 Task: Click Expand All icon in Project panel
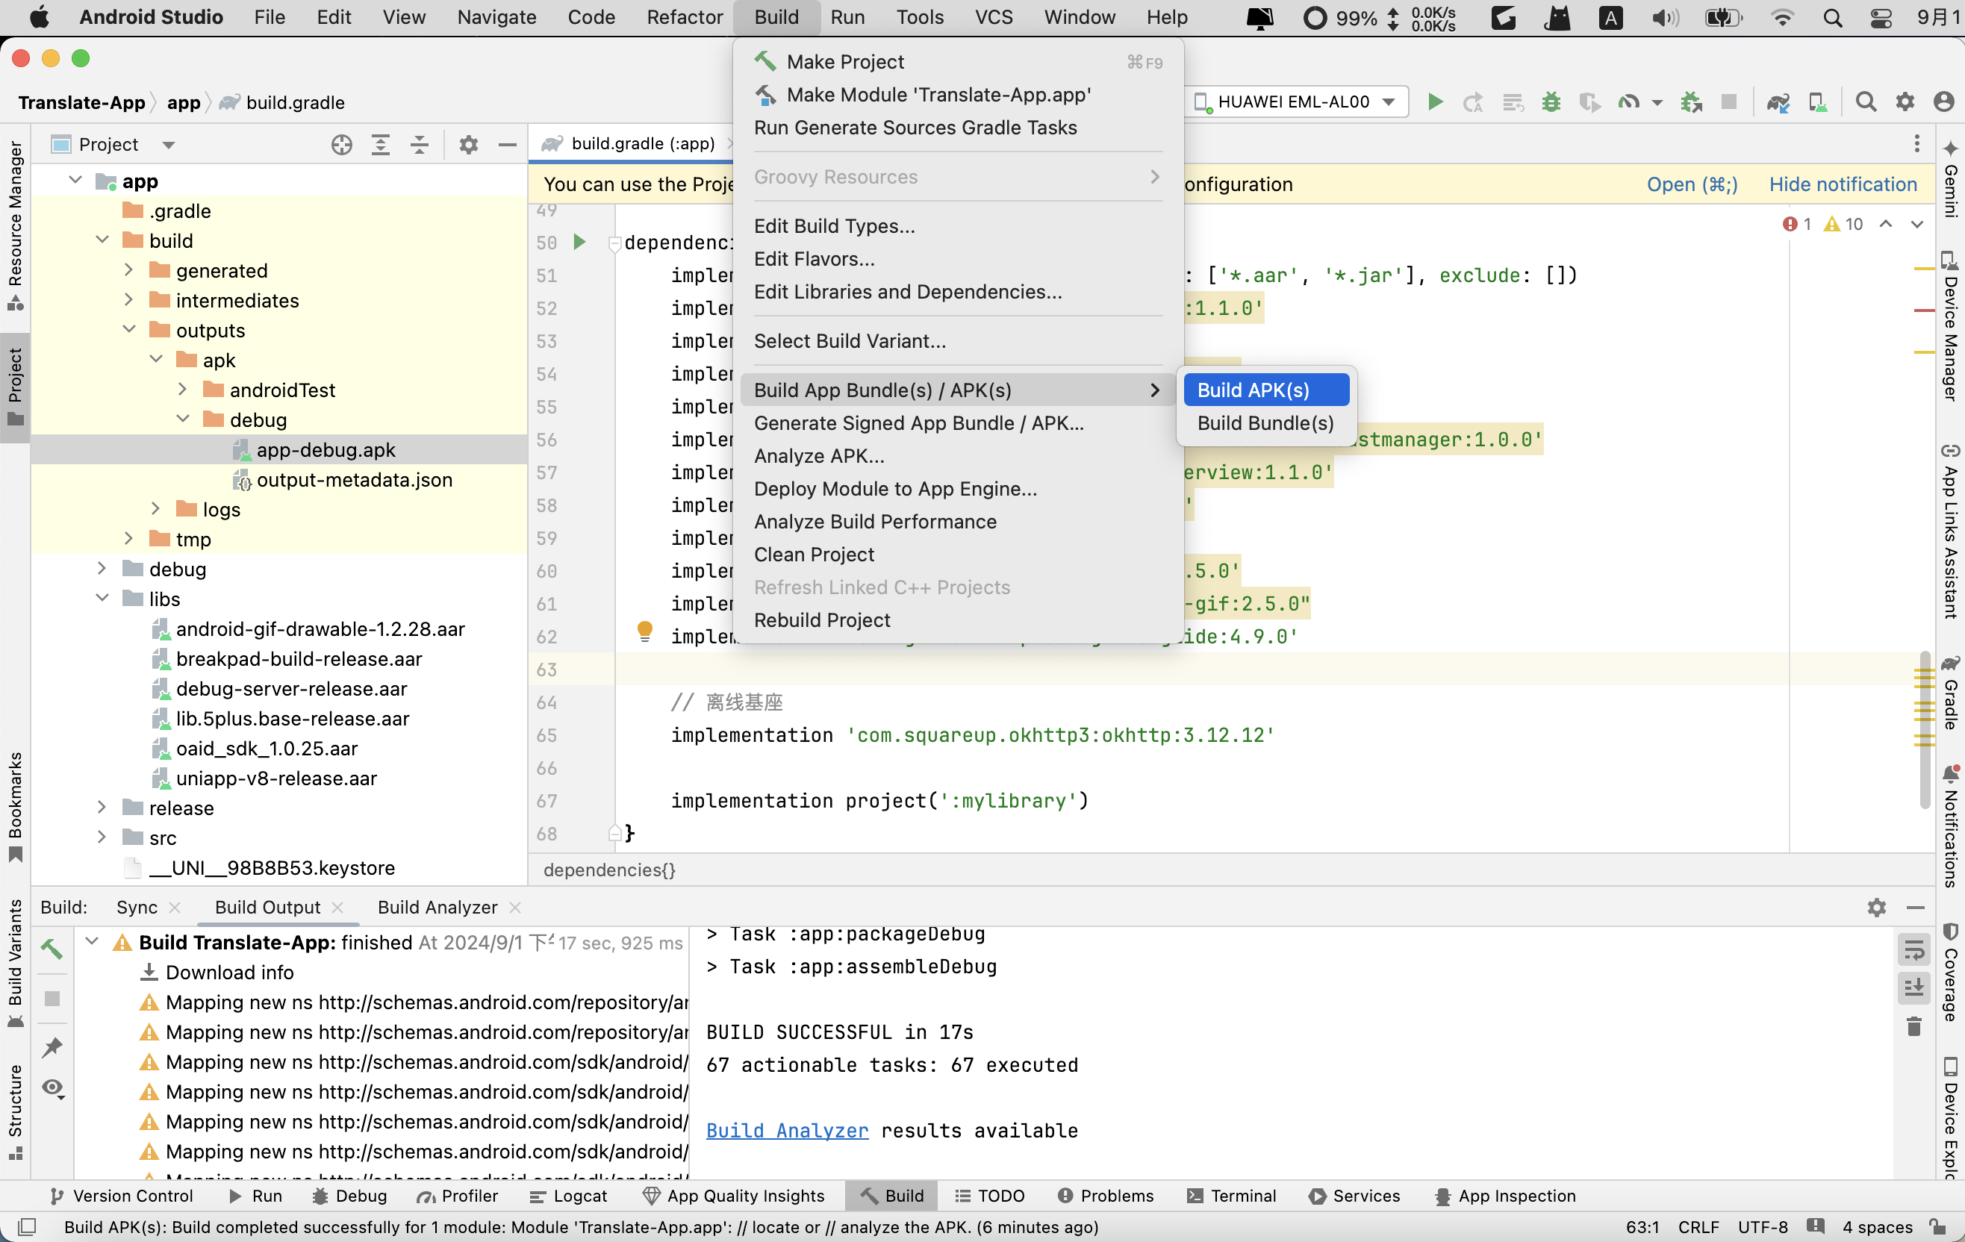click(380, 146)
